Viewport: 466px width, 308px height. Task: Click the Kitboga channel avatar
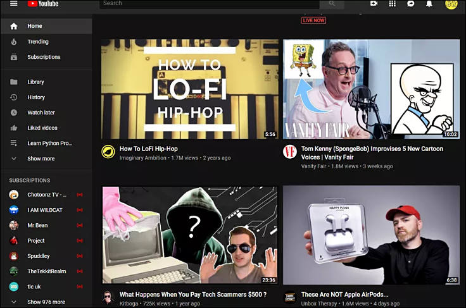108,297
